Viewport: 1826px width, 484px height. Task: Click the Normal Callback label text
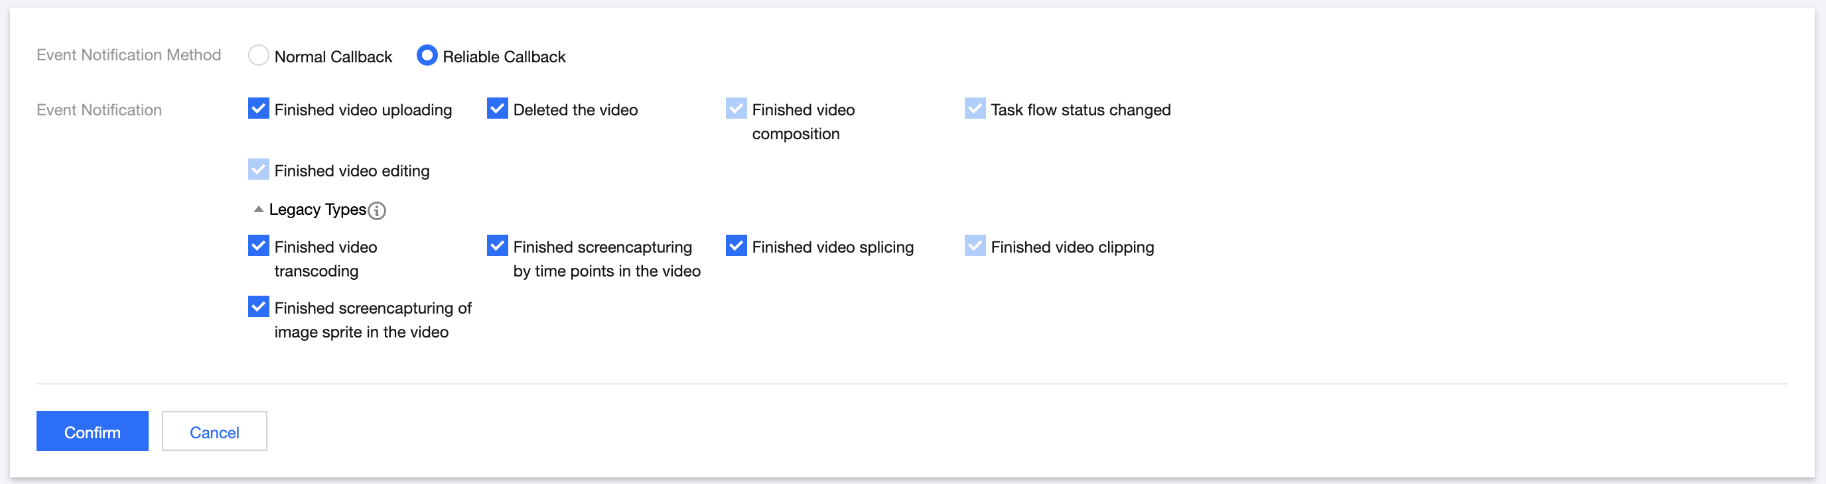[x=333, y=57]
